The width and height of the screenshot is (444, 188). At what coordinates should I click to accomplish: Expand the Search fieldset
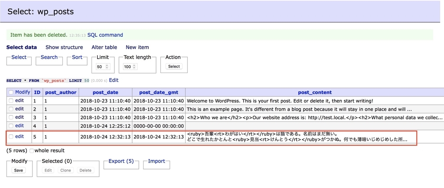point(49,57)
